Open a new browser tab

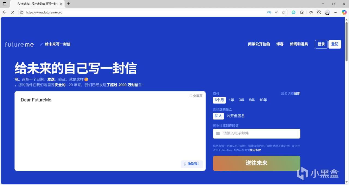pyautogui.click(x=68, y=4)
